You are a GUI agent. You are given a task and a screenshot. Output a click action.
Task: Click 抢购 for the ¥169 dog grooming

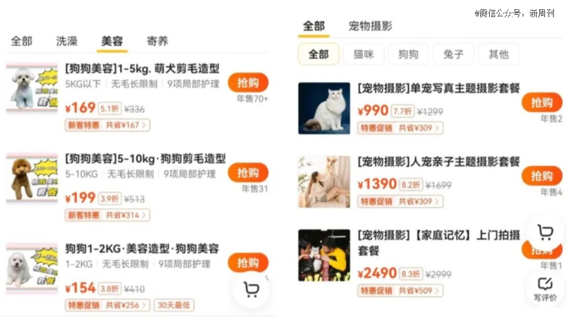point(248,83)
